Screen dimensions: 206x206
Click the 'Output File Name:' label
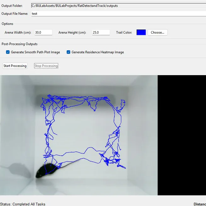point(14,14)
